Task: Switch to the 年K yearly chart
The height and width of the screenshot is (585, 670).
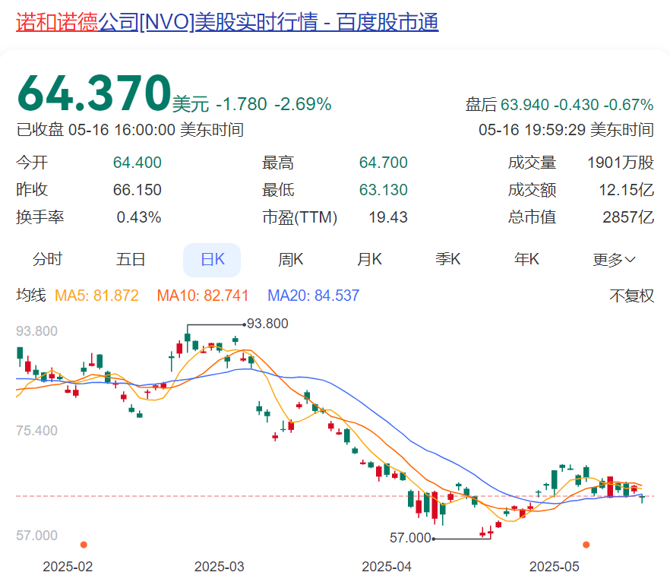Action: (x=526, y=259)
